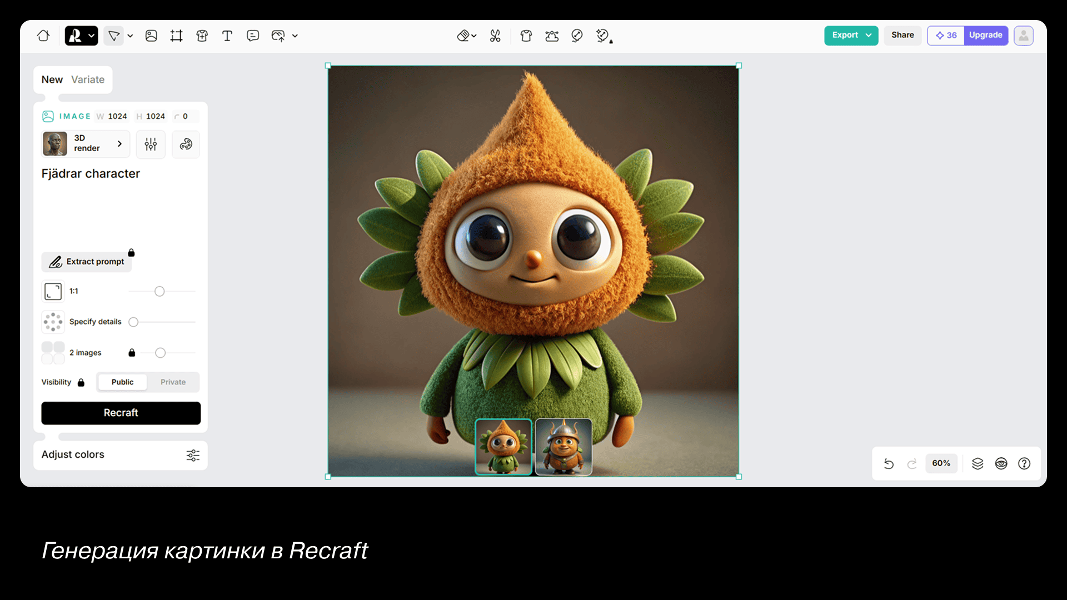Open the user profile avatar
This screenshot has width=1067, height=600.
1023,36
